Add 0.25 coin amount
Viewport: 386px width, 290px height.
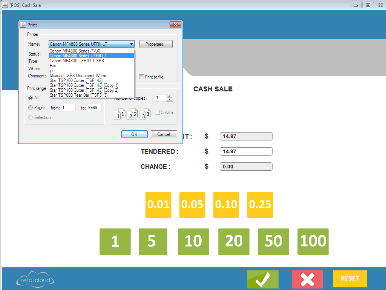[x=260, y=205]
